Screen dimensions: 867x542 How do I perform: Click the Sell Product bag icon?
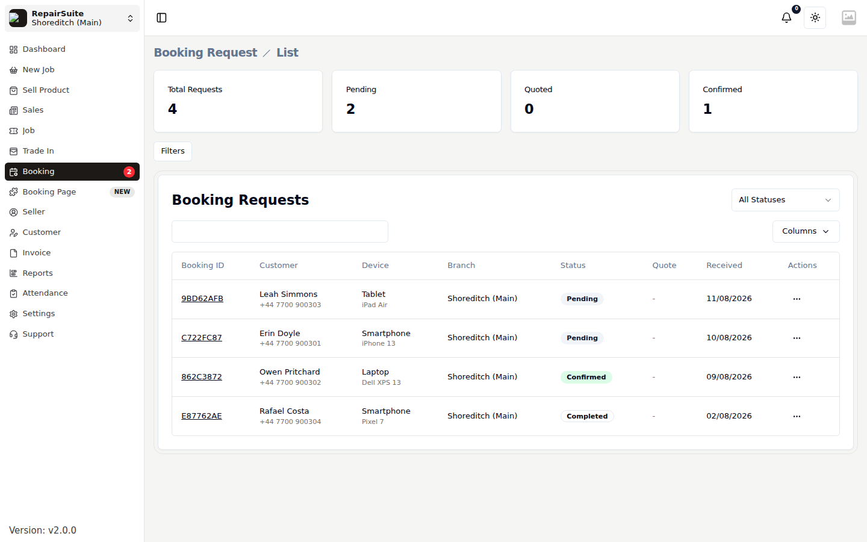pos(13,90)
